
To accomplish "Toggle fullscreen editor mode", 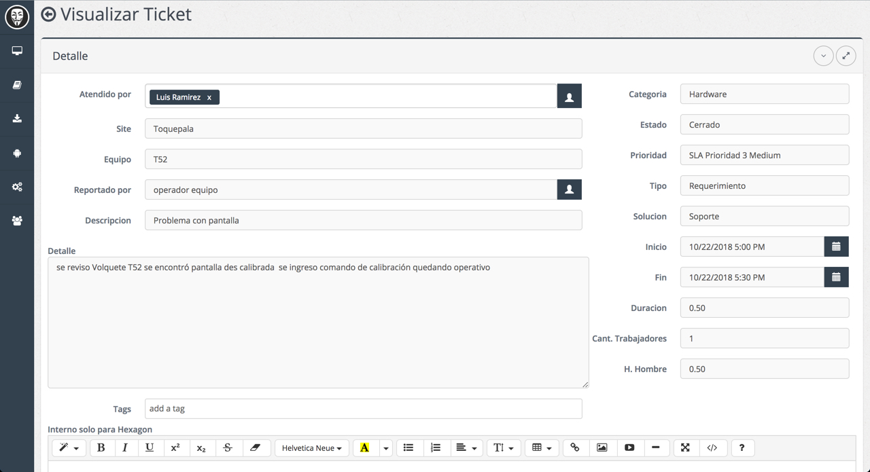I will pos(685,448).
